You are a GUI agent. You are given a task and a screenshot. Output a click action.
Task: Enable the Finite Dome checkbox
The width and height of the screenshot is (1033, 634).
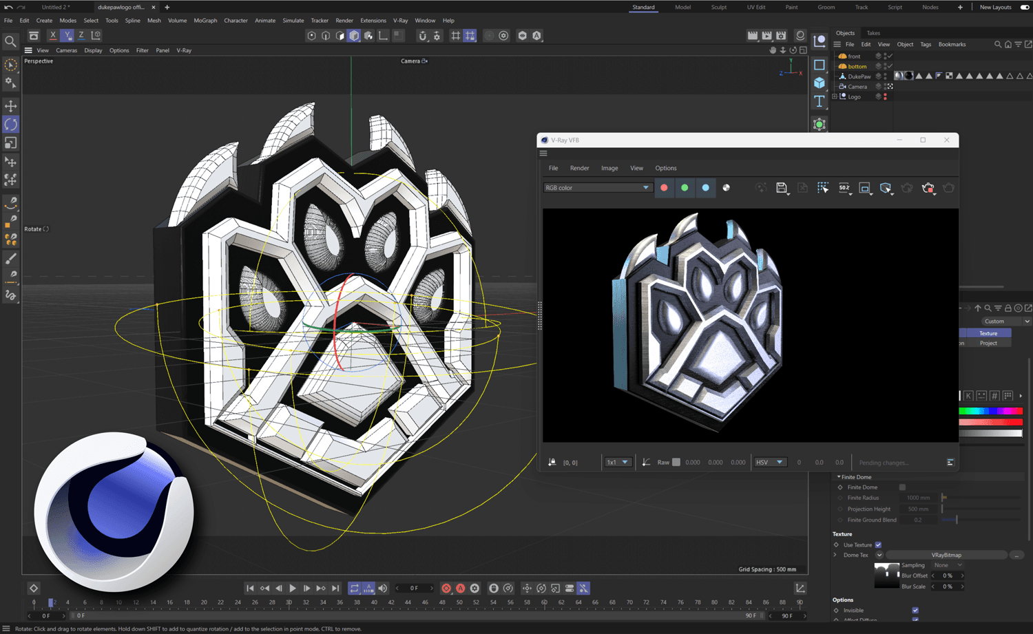pos(903,487)
